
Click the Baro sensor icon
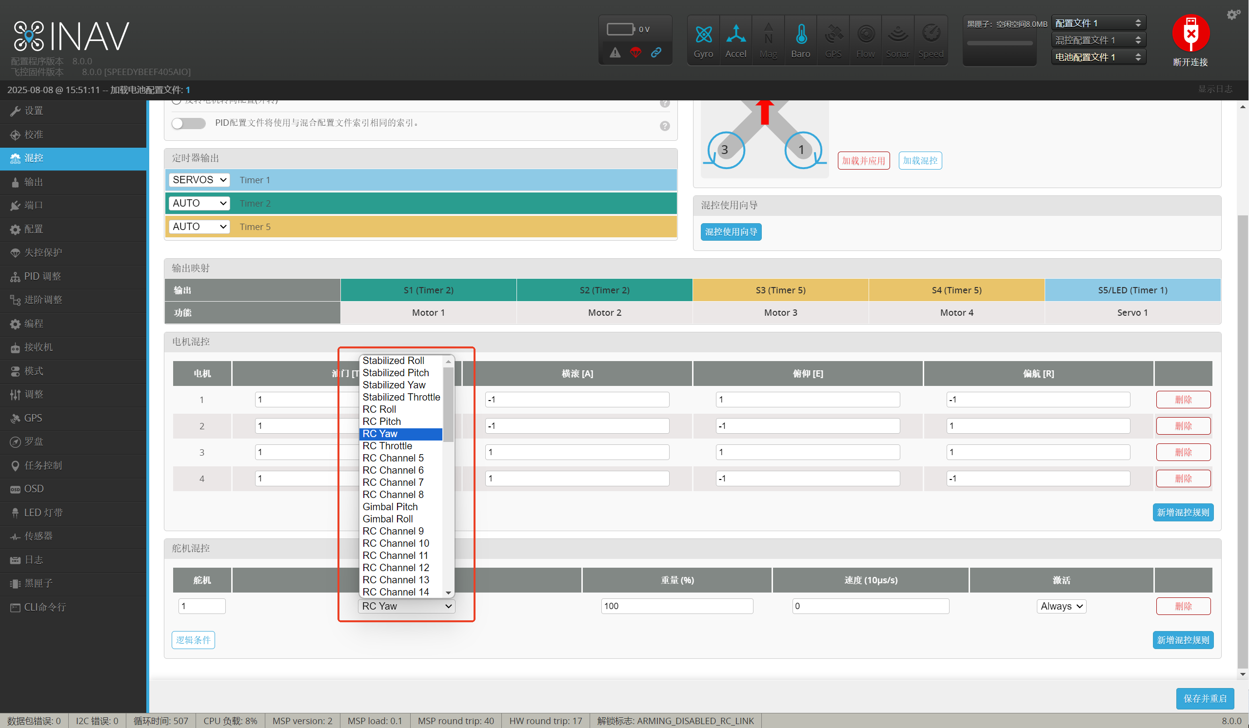click(800, 40)
